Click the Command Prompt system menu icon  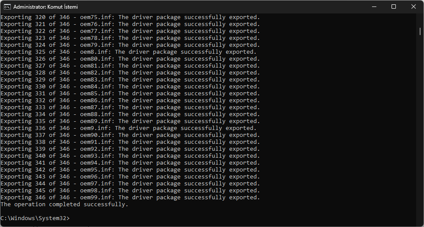point(7,6)
